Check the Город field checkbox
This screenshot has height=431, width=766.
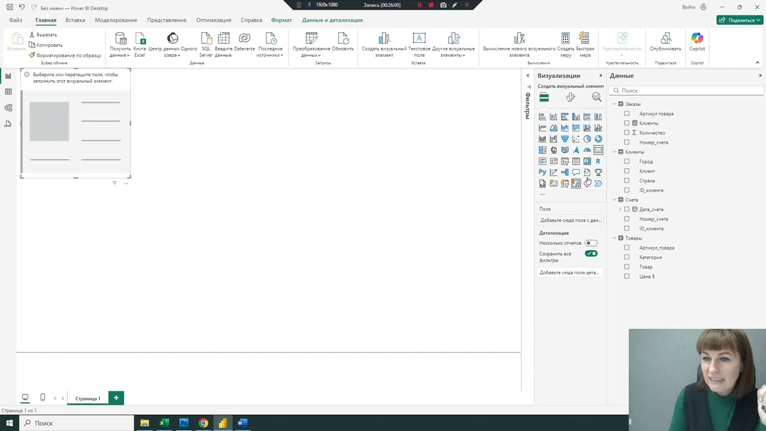point(627,162)
